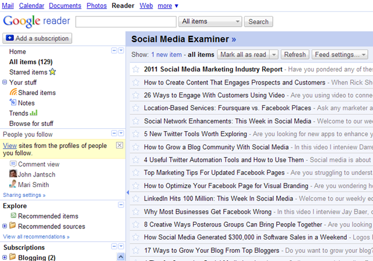The width and height of the screenshot is (373, 261).
Task: Click the subscriptions list scroll-up arrow
Action: coord(121,257)
